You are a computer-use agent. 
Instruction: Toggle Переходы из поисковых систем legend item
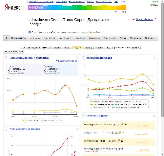point(125,102)
